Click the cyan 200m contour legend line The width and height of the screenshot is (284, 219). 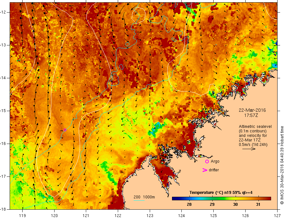coord(139,200)
